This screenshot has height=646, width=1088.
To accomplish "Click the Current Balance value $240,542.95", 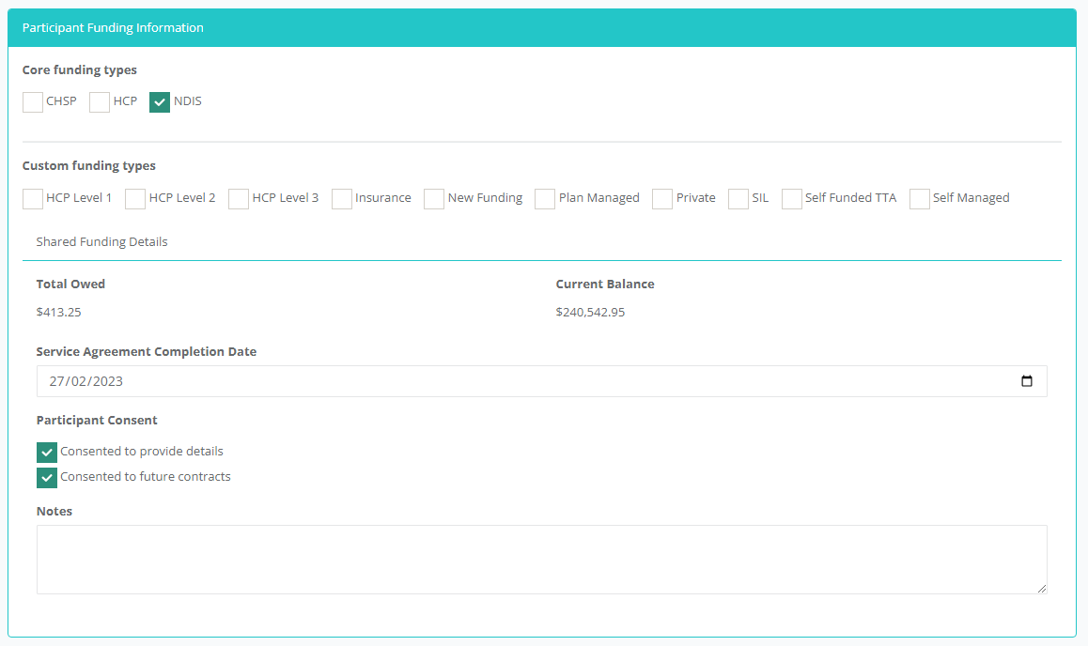I will (x=590, y=313).
